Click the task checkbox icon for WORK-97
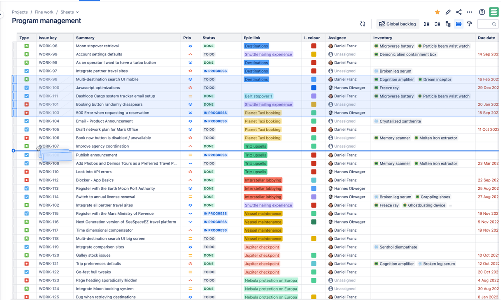Screen dimensions: 501x300 [x=27, y=71]
